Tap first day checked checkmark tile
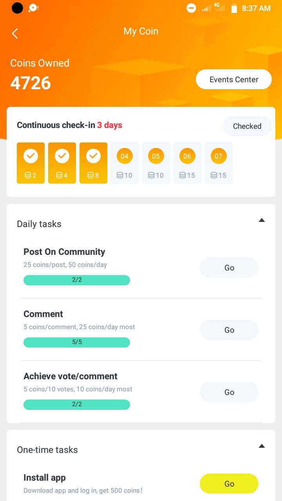 point(31,163)
